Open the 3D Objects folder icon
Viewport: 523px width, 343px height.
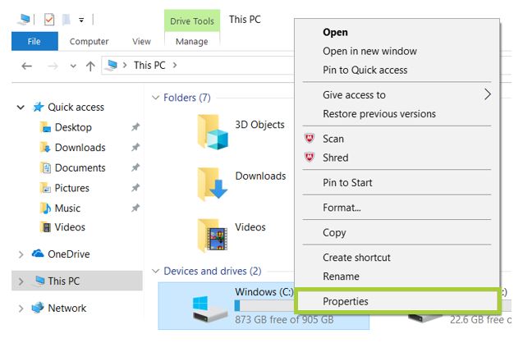212,131
